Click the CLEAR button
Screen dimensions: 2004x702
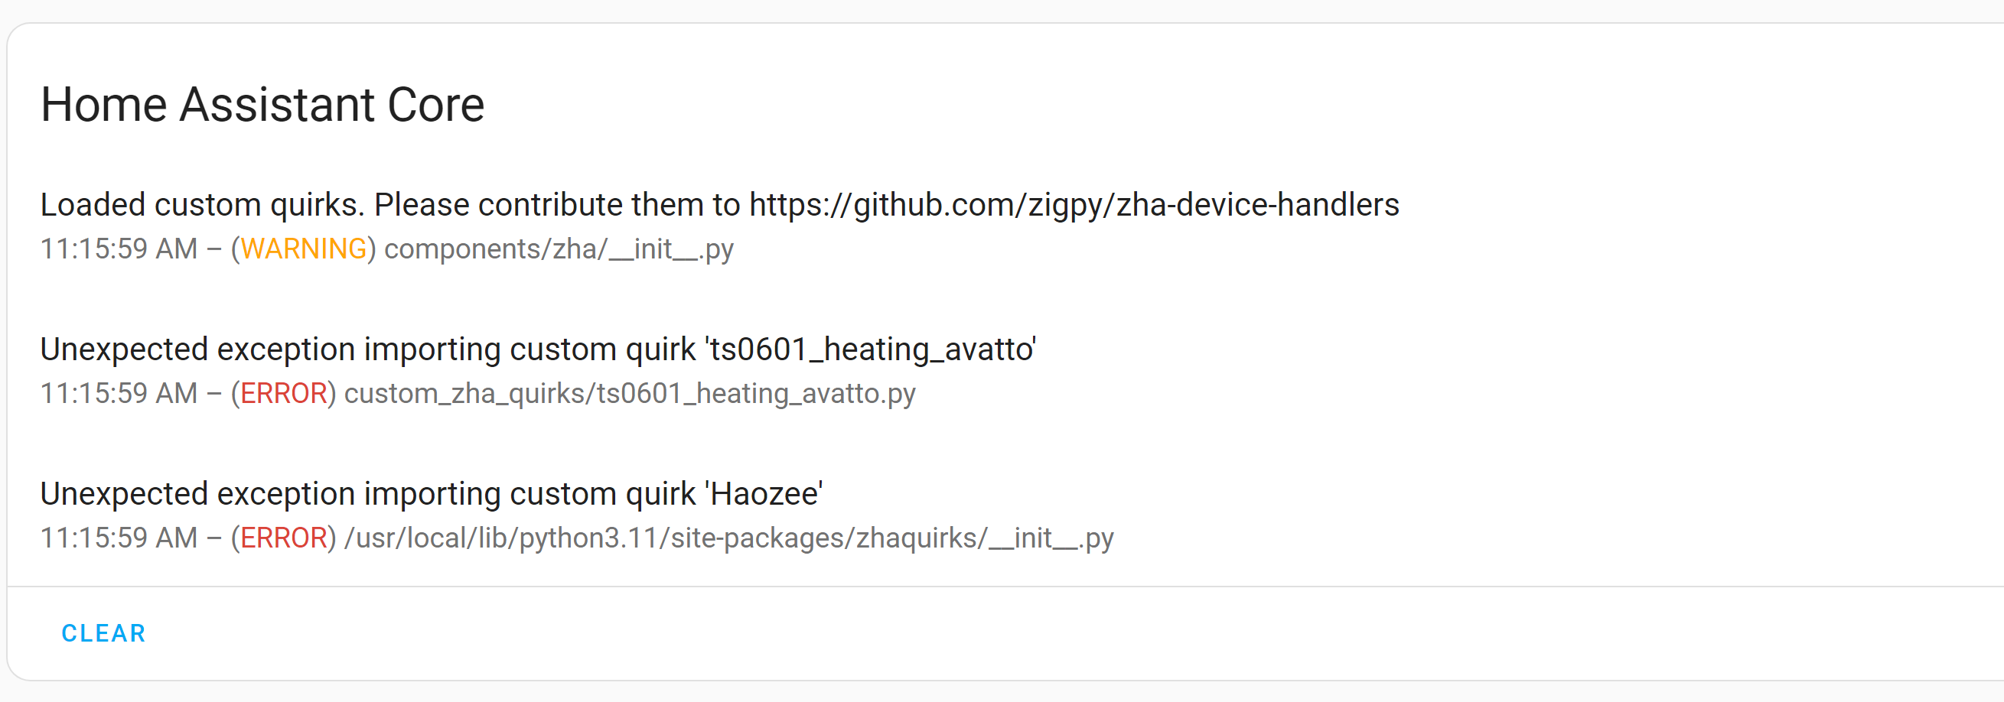click(x=103, y=633)
